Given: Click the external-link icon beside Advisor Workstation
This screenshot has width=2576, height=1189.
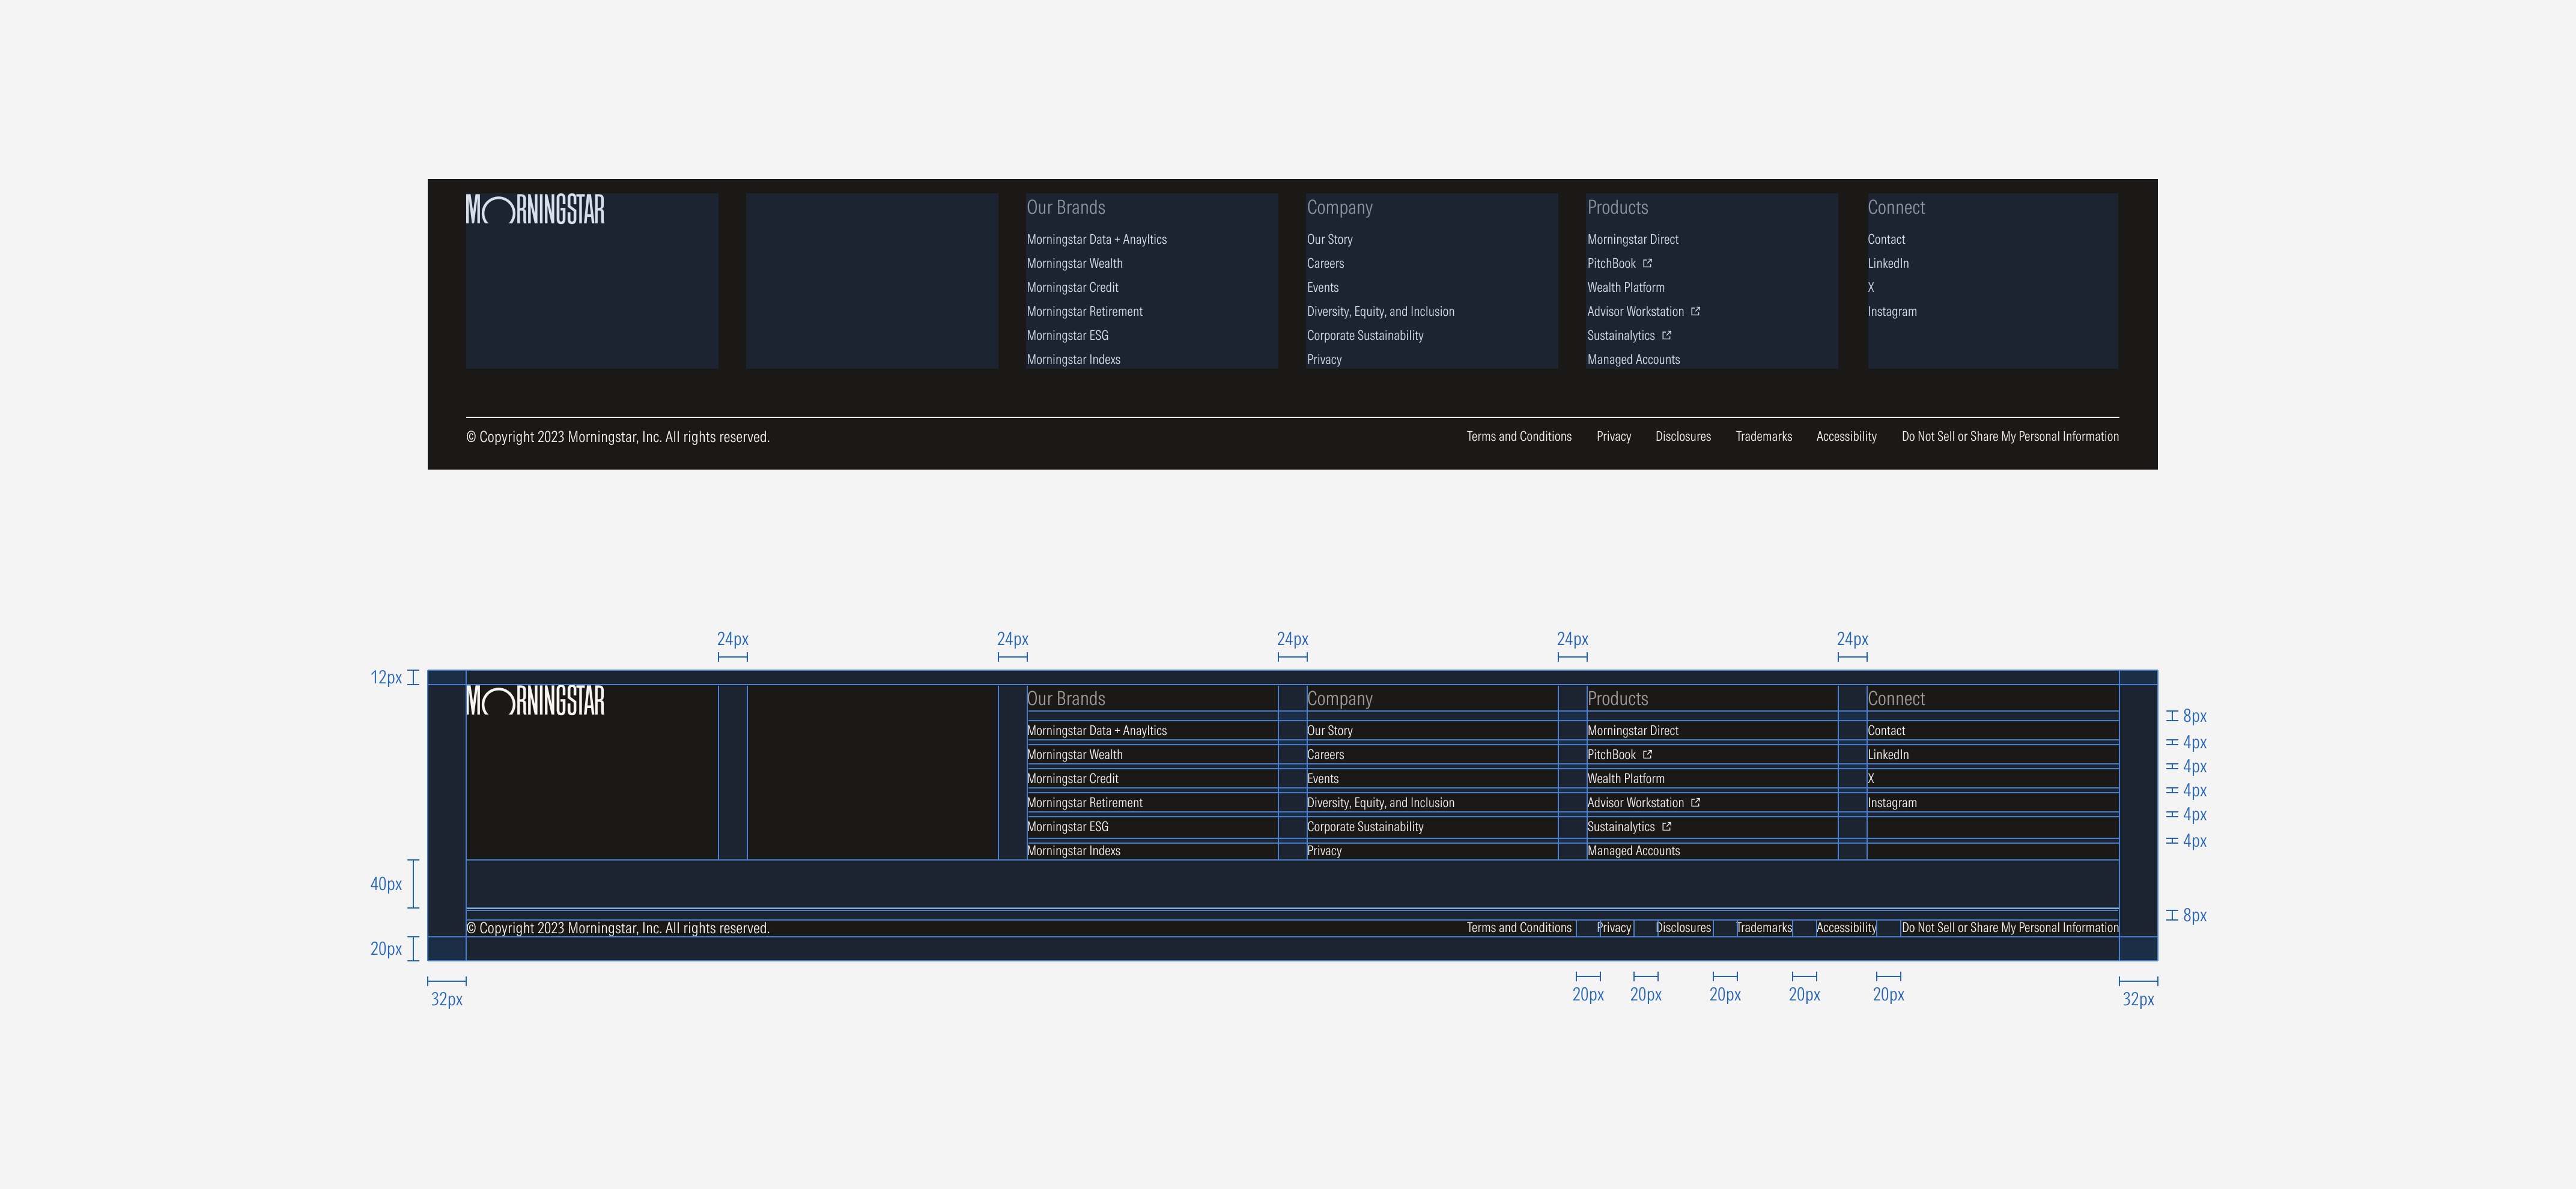Looking at the screenshot, I should pos(1696,311).
